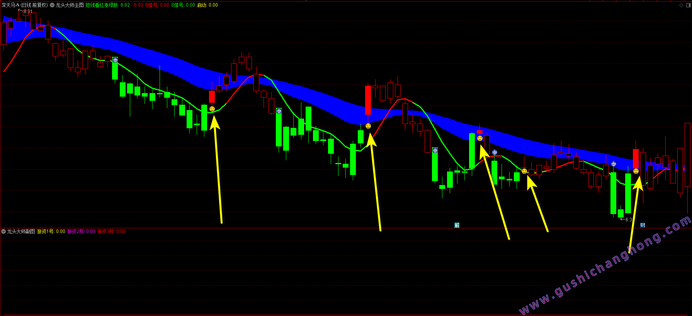Click the 8.31 high price label
The image size is (692, 316).
point(28,12)
